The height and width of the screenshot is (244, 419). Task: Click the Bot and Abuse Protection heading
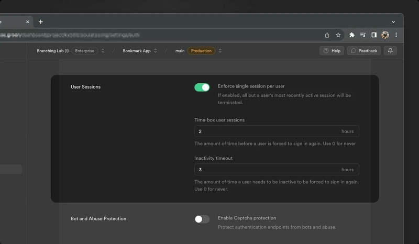click(x=98, y=219)
